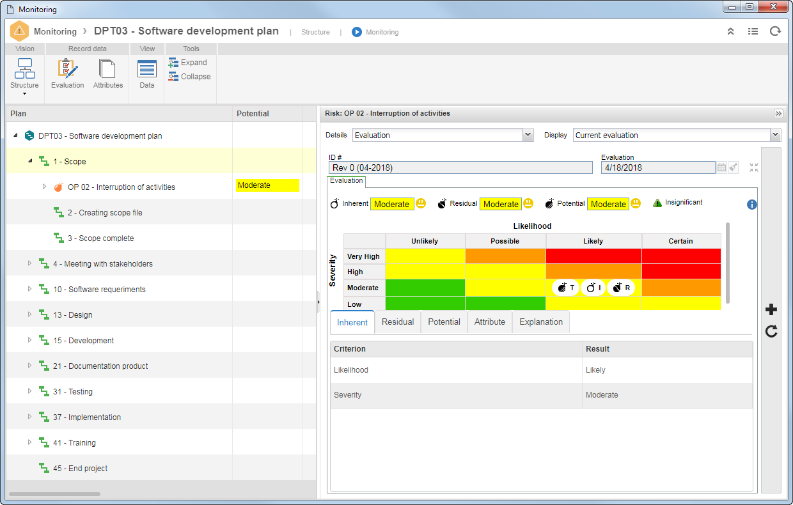
Task: Select the small Evaluation tab
Action: [x=346, y=181]
